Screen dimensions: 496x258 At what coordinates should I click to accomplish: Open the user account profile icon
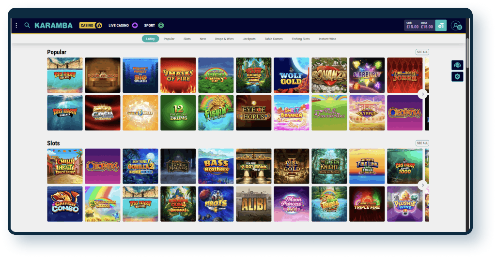456,26
